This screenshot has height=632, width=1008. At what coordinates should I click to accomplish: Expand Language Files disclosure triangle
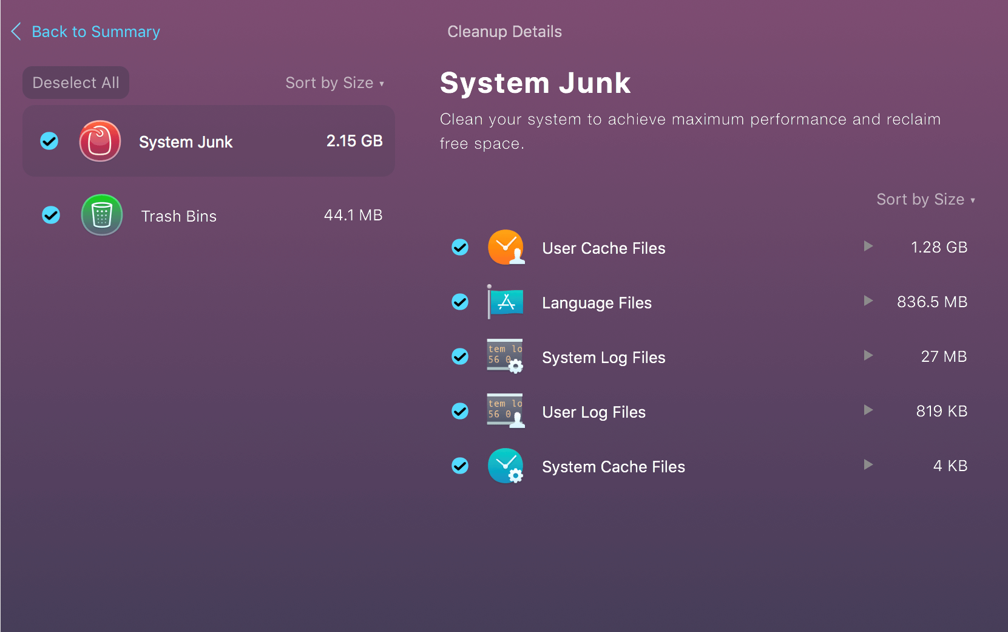coord(868,301)
